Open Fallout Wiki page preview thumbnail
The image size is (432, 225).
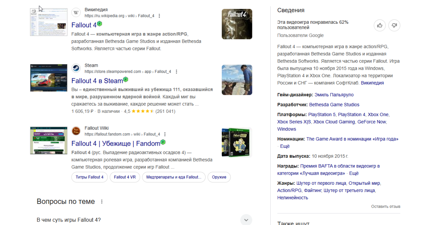(x=49, y=141)
